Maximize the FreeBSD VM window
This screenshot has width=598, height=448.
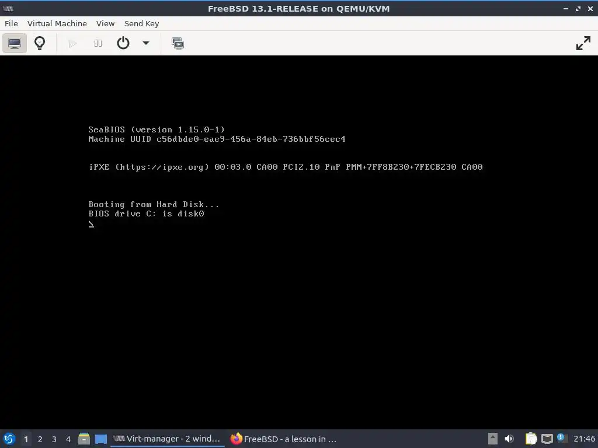[578, 8]
